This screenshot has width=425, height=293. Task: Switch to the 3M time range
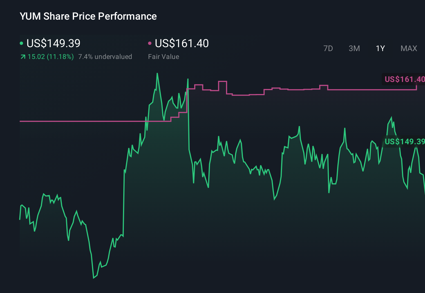[x=354, y=48]
